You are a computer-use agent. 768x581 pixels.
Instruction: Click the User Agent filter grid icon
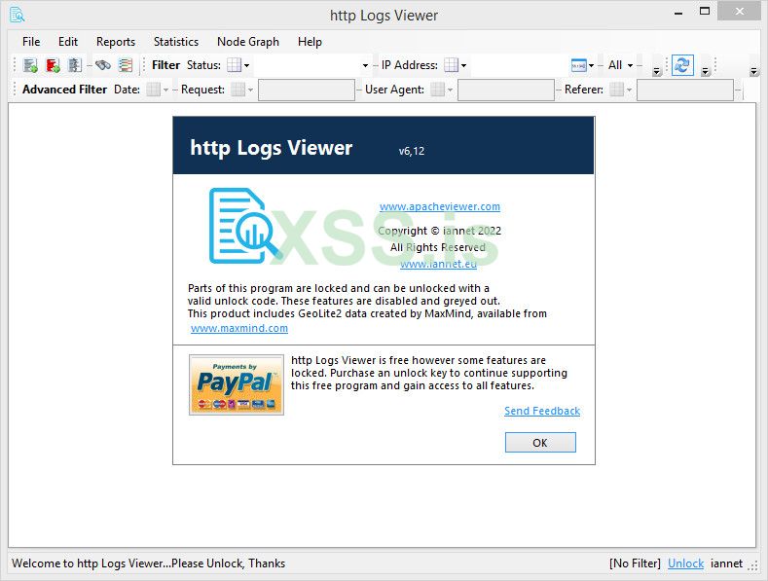(x=437, y=90)
